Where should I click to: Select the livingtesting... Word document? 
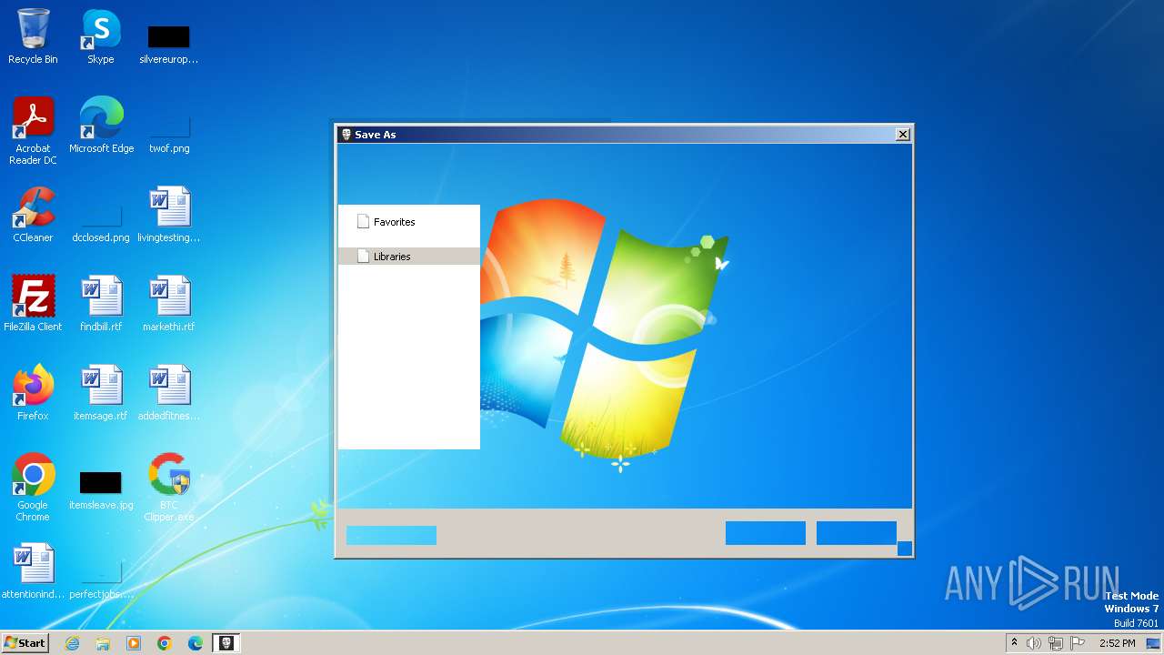click(x=169, y=215)
